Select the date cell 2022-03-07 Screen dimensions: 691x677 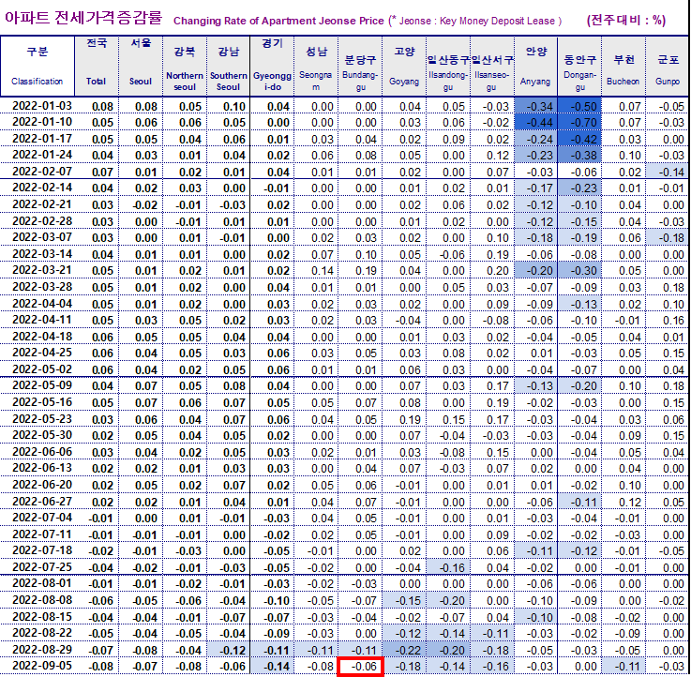(38, 237)
